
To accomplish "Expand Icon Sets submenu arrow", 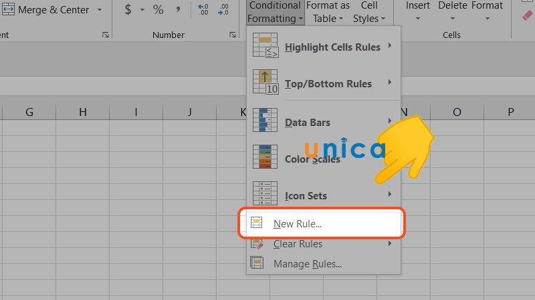I will tap(390, 194).
